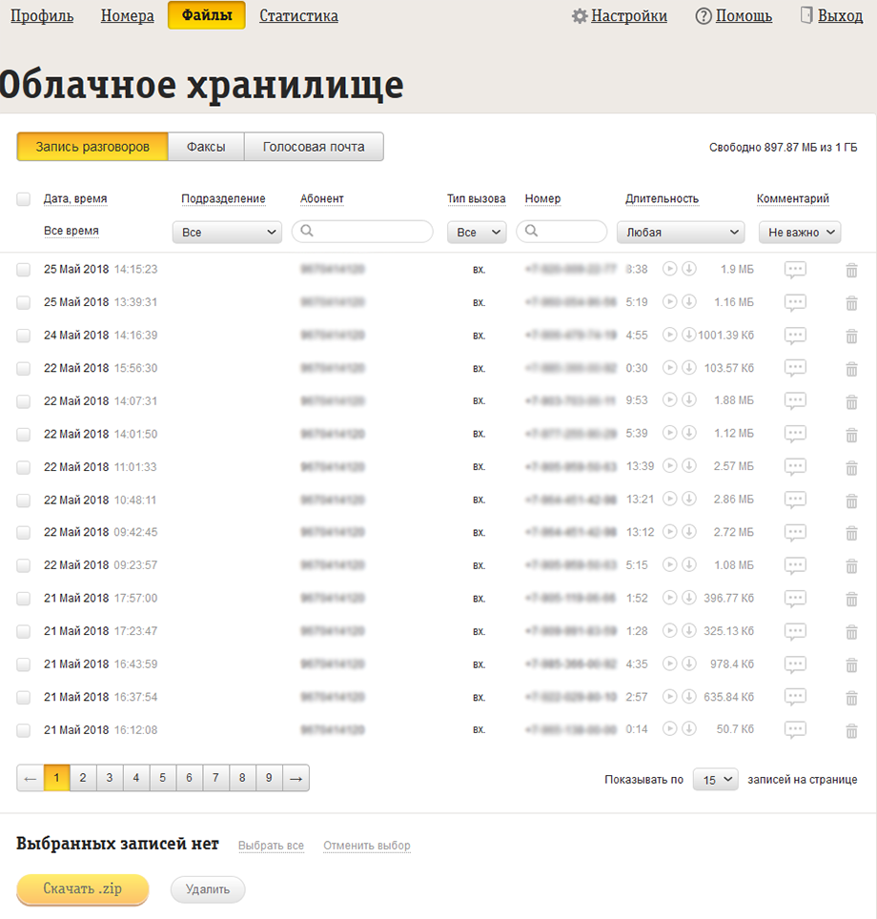877x919 pixels.
Task: Switch to Голосовая почта tab
Action: pyautogui.click(x=314, y=147)
